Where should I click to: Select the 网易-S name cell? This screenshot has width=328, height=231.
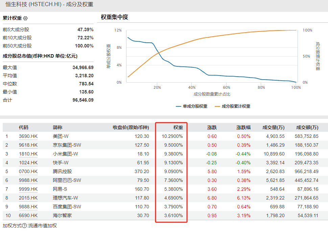tap(60, 189)
